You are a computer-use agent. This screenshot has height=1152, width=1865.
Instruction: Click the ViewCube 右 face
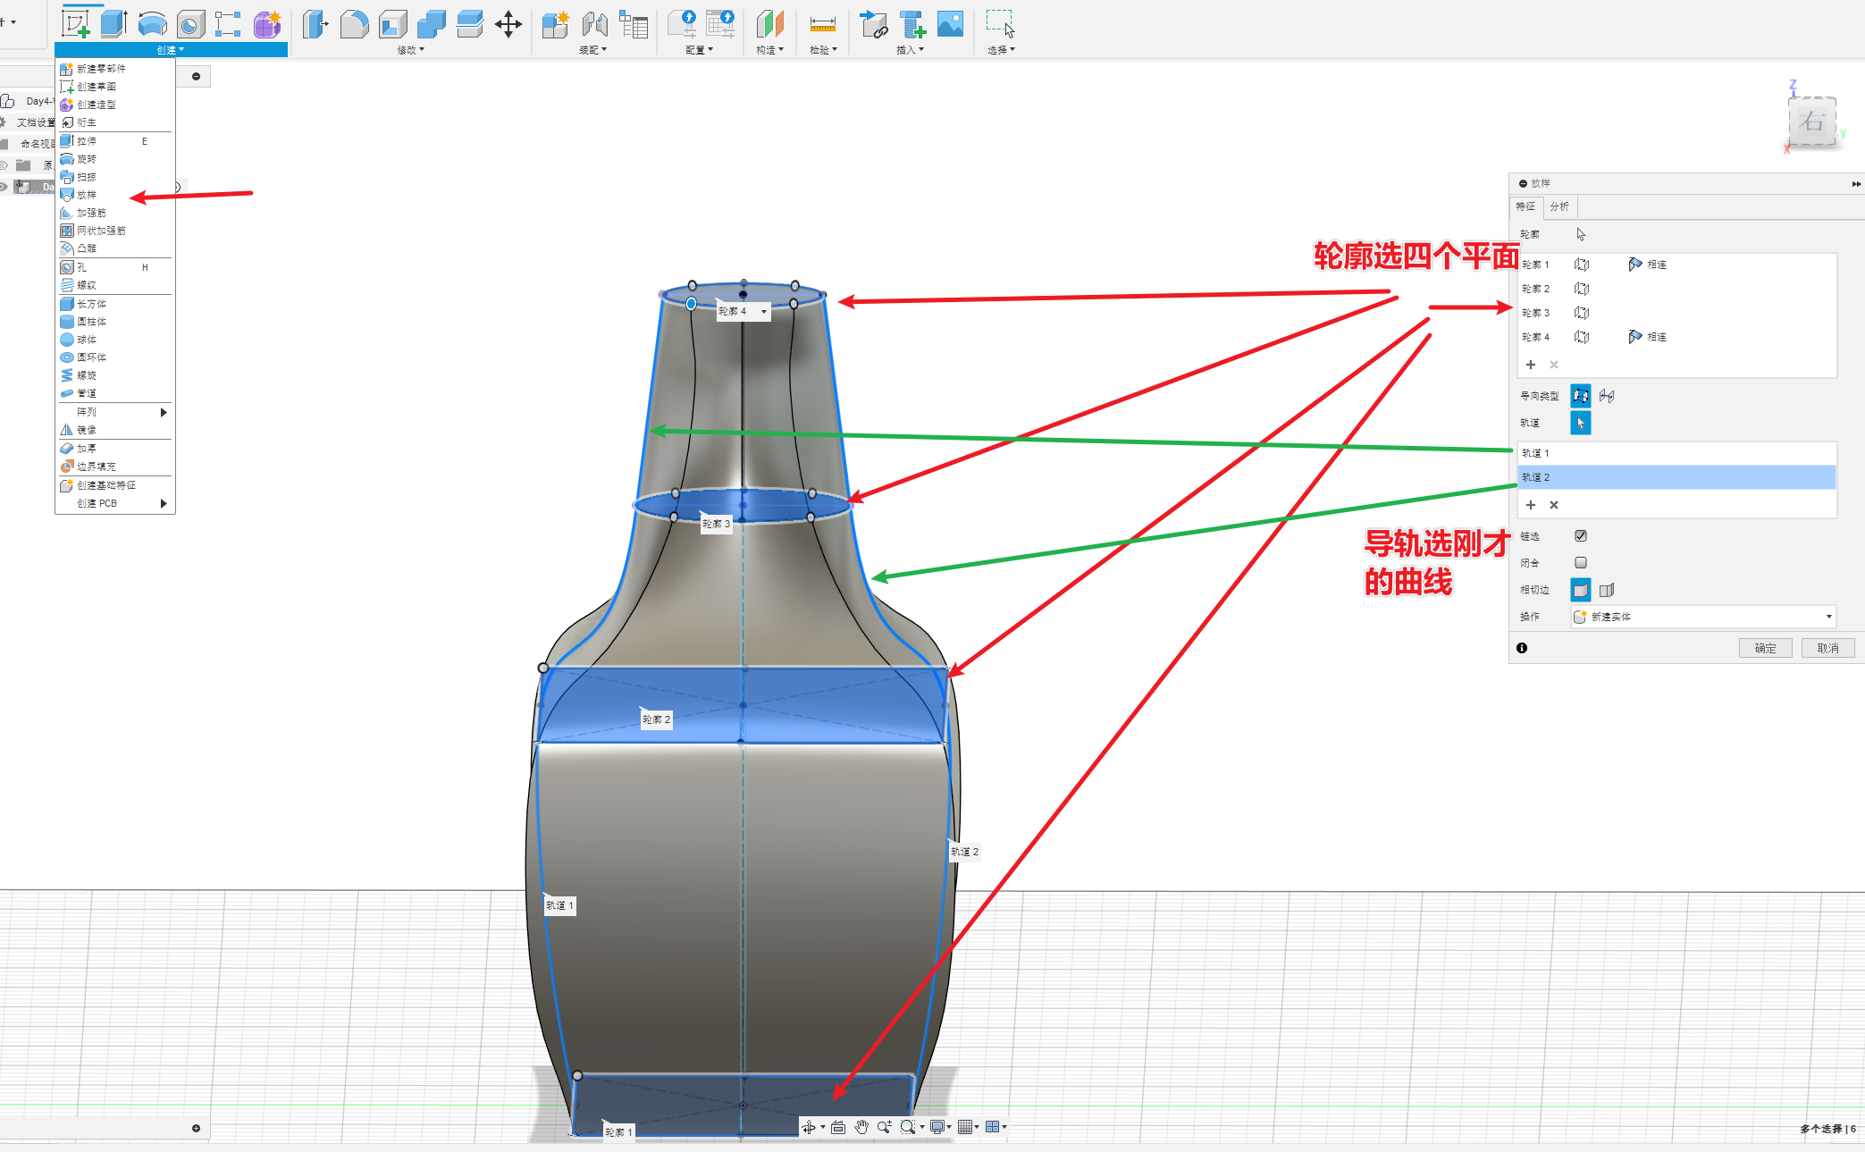1811,122
